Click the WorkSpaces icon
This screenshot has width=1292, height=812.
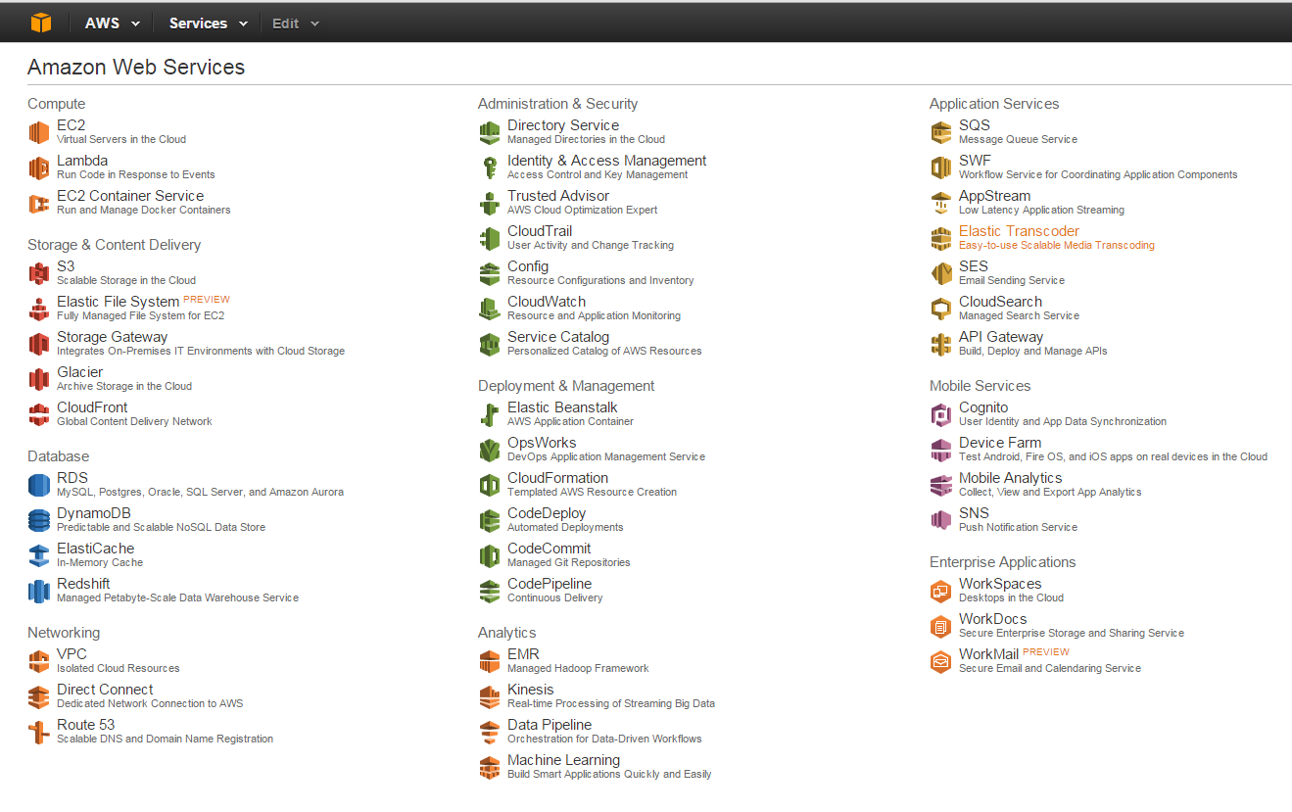pos(940,591)
